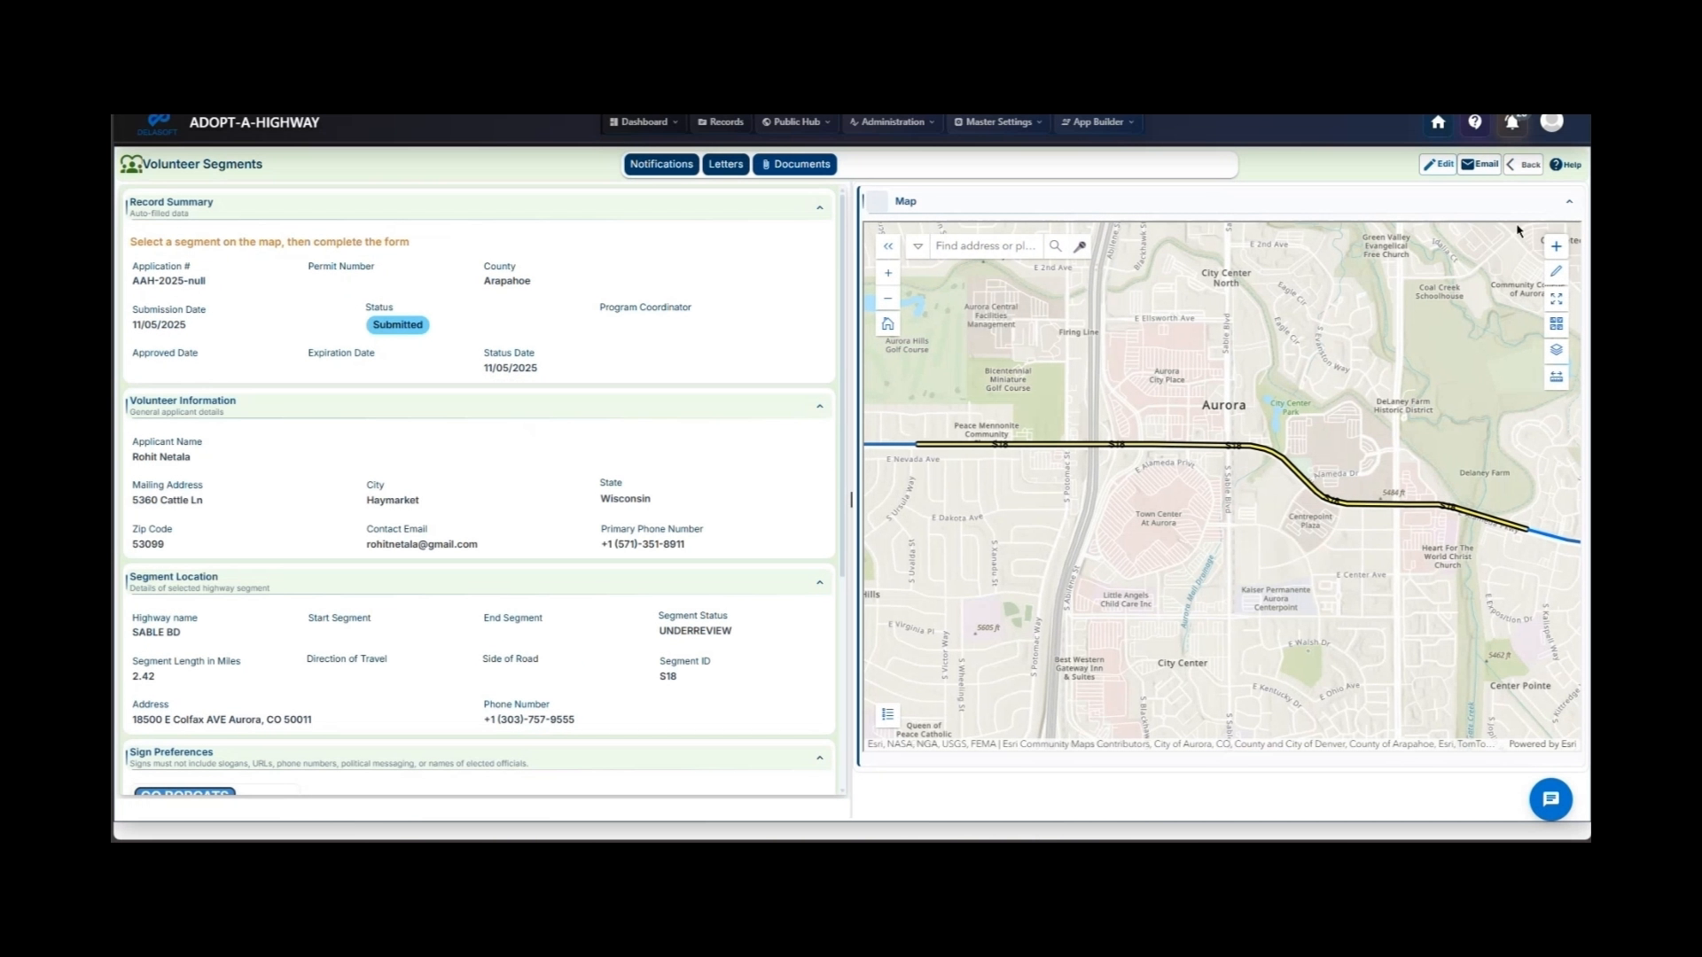Open the basemap gallery on the map
The image size is (1702, 957).
coord(1557,323)
